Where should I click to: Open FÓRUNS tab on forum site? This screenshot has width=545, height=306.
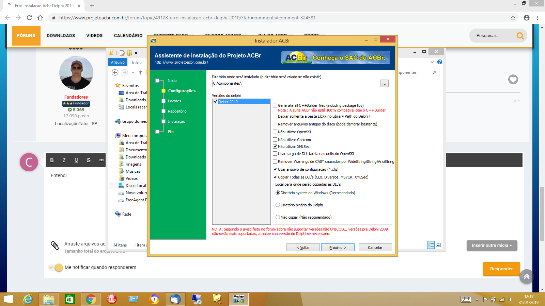pos(26,36)
